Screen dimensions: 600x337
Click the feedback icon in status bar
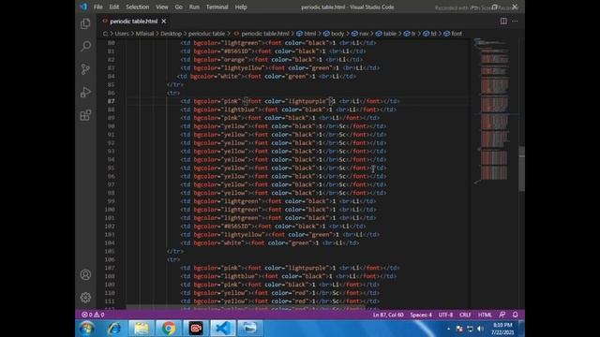coord(502,315)
